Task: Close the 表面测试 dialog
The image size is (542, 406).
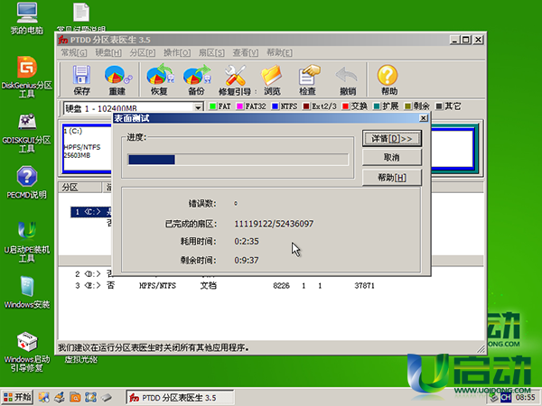Action: pos(423,118)
